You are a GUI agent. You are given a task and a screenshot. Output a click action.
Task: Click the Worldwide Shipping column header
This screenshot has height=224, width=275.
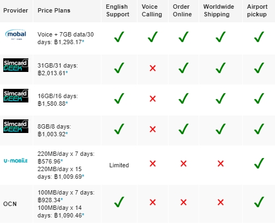[x=219, y=10]
